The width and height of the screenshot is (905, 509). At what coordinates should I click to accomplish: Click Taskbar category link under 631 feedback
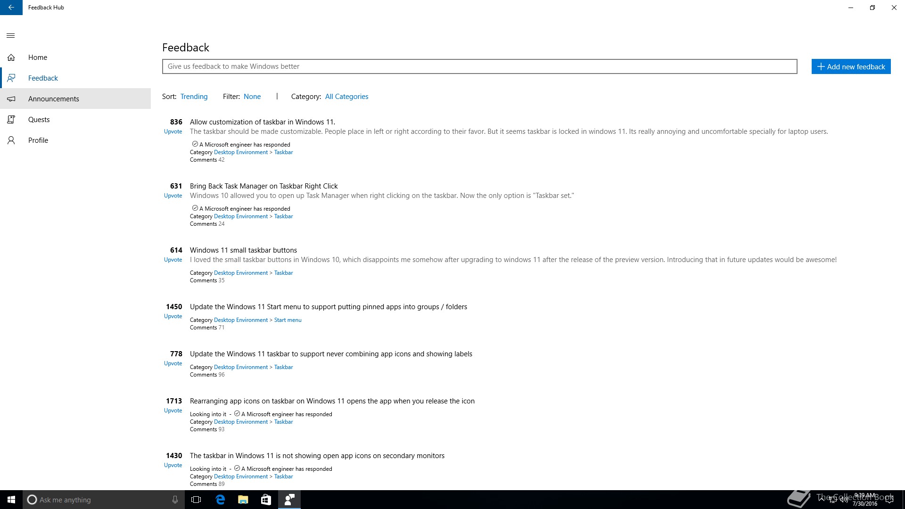(x=283, y=216)
